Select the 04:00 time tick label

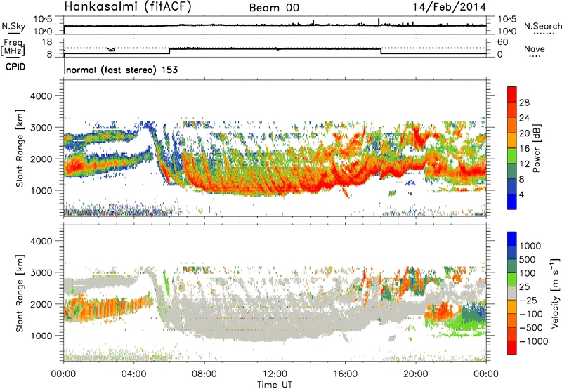[134, 374]
